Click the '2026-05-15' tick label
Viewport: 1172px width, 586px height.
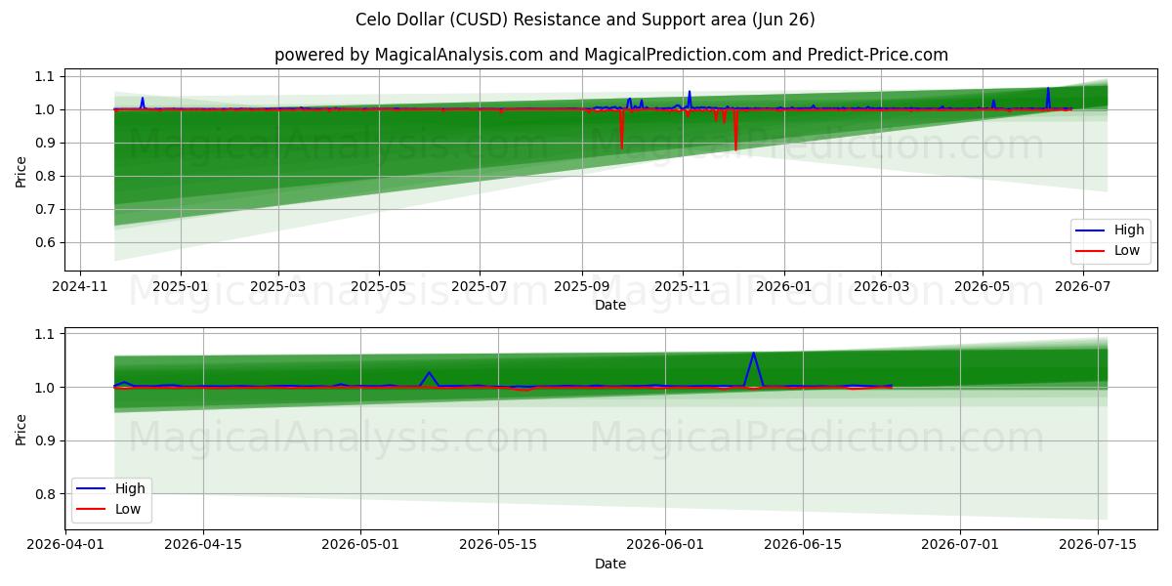pyautogui.click(x=498, y=544)
